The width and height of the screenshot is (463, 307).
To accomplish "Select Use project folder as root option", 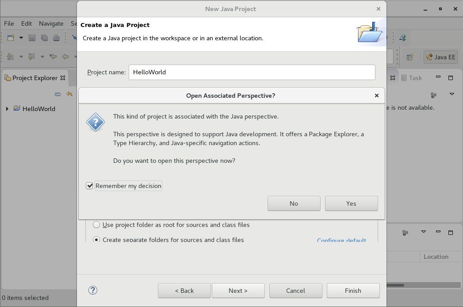I will pyautogui.click(x=96, y=225).
